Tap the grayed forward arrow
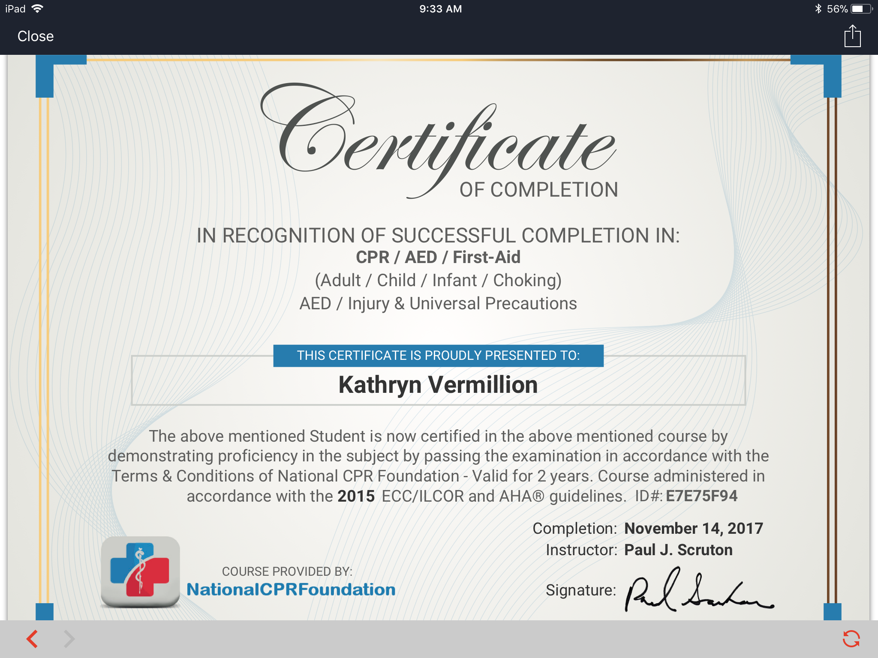This screenshot has height=658, width=878. tap(67, 638)
